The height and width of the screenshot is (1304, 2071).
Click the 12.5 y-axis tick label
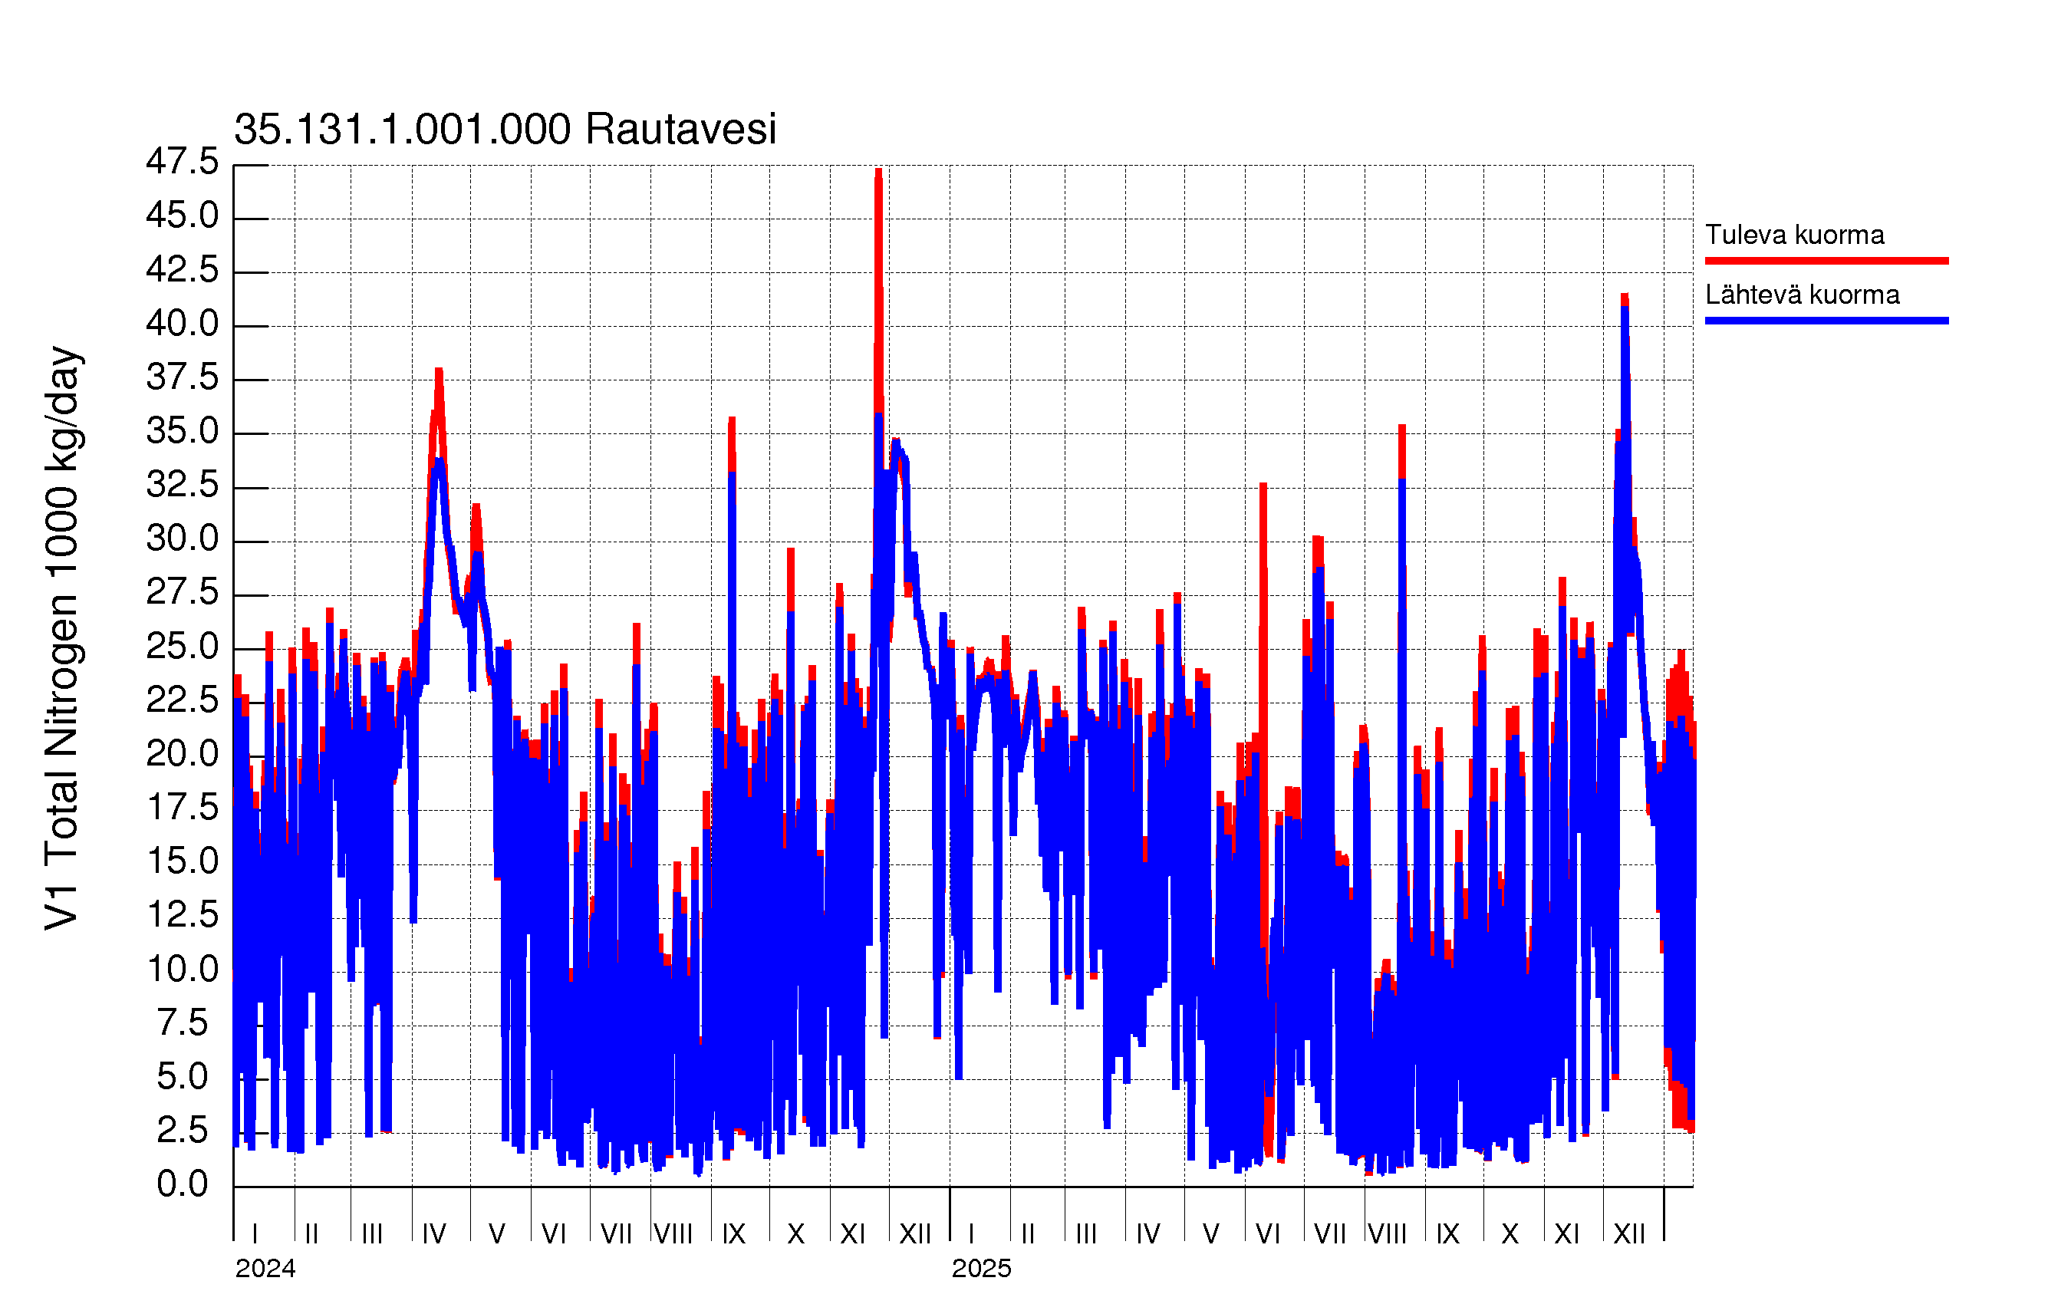point(183,914)
